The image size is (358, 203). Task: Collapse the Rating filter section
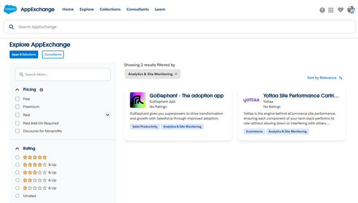(17, 149)
